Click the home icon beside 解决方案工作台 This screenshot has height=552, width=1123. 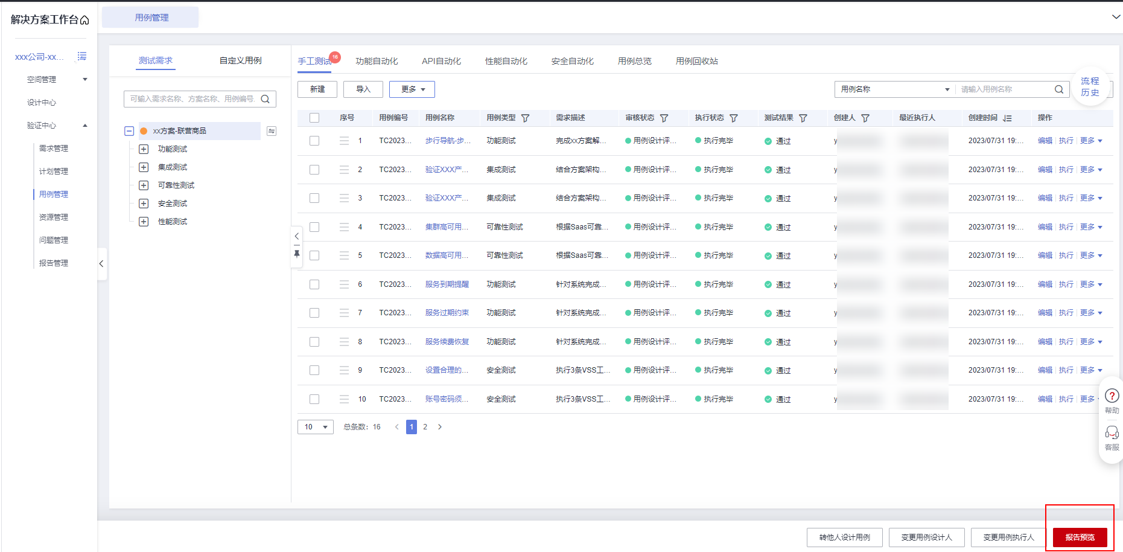coord(84,20)
